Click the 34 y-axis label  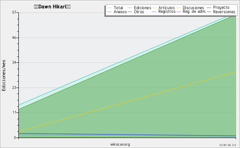coord(14,62)
